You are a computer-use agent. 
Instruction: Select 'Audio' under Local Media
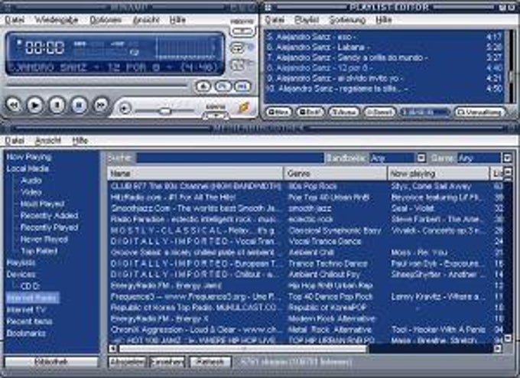[x=31, y=181]
